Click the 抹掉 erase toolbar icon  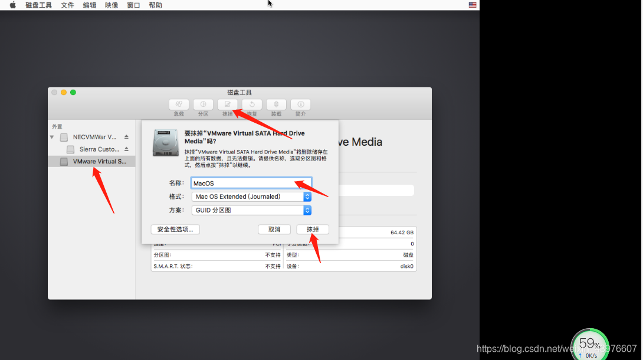(228, 104)
